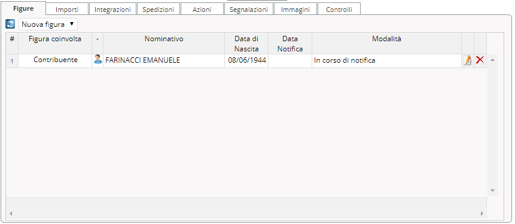This screenshot has height=224, width=515.
Task: Click the Figura coinvolta column header
Action: click(x=55, y=39)
